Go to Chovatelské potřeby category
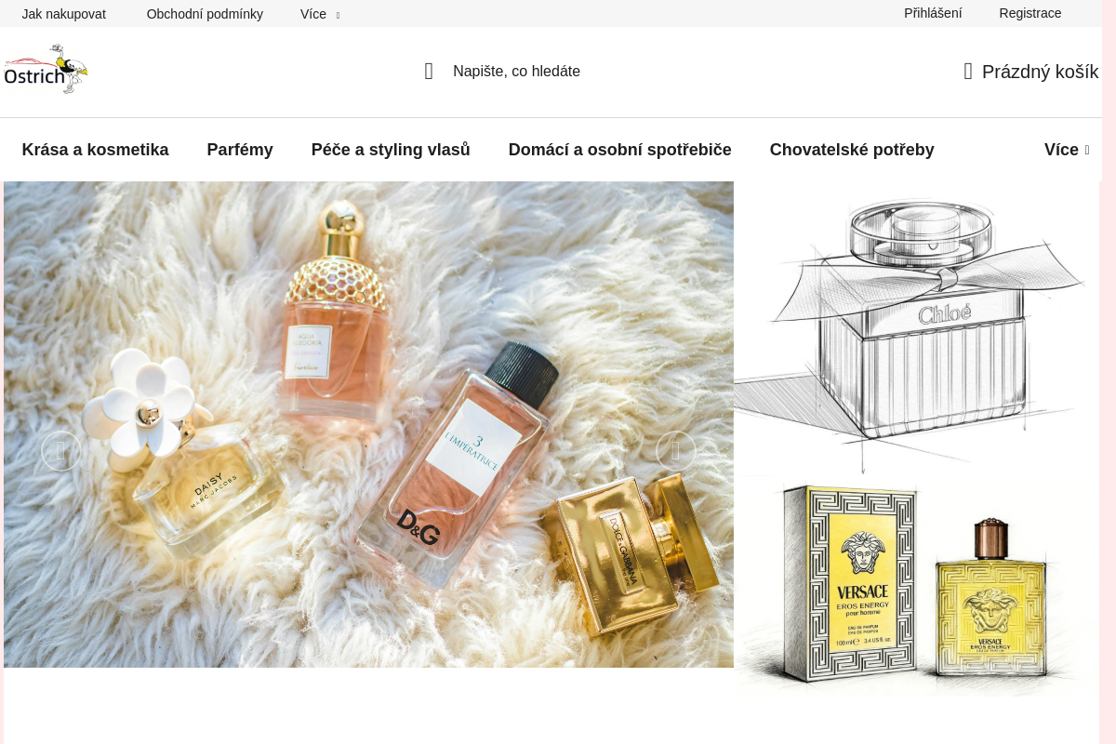This screenshot has height=744, width=1116. (x=852, y=150)
